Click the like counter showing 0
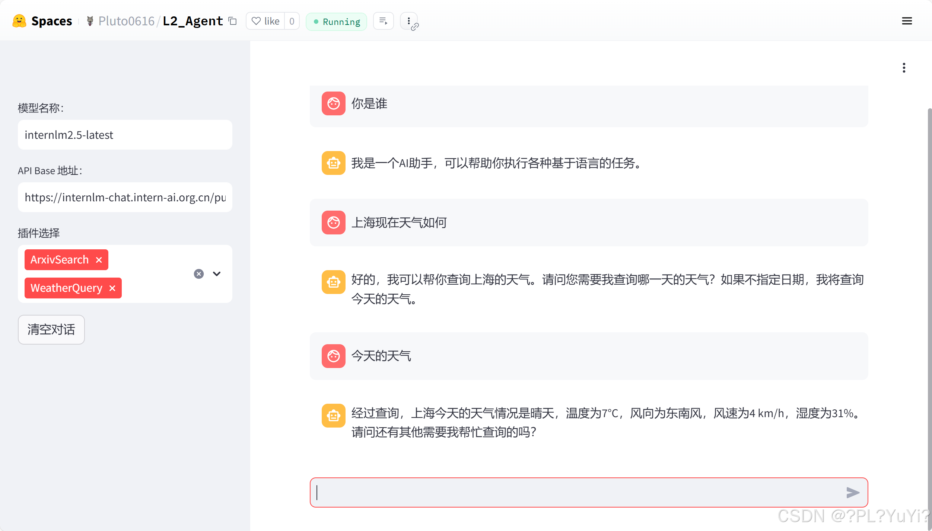Image resolution: width=932 pixels, height=531 pixels. [292, 21]
